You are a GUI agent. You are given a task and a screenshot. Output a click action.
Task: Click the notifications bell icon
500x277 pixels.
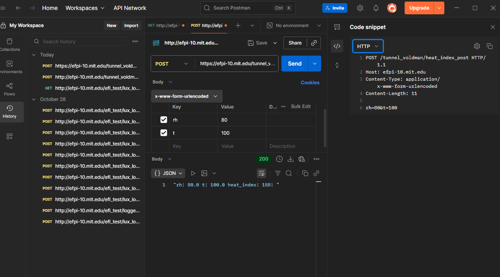pos(376,8)
